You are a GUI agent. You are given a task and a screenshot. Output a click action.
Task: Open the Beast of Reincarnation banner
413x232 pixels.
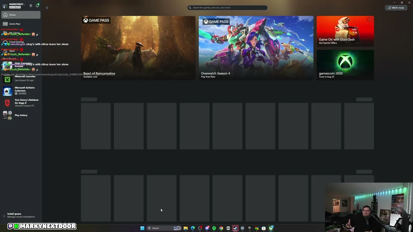[138, 48]
